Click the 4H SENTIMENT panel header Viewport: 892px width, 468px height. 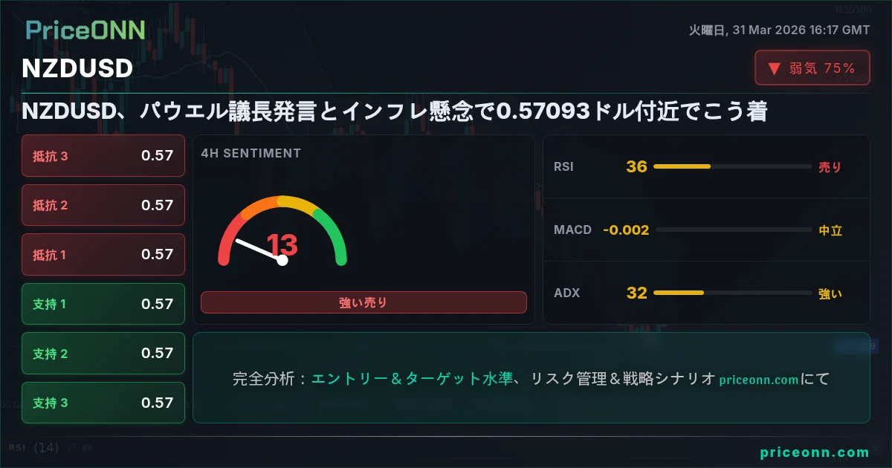click(x=251, y=154)
